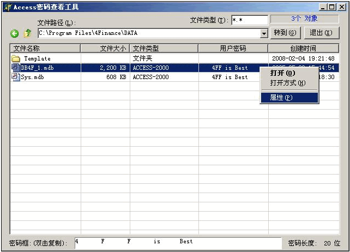The width and height of the screenshot is (350, 252).
Task: Click the DB4F_1.mdb file icon
Action: click(15, 68)
